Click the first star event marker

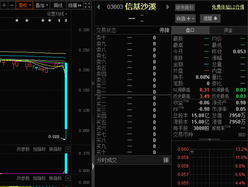17,20
